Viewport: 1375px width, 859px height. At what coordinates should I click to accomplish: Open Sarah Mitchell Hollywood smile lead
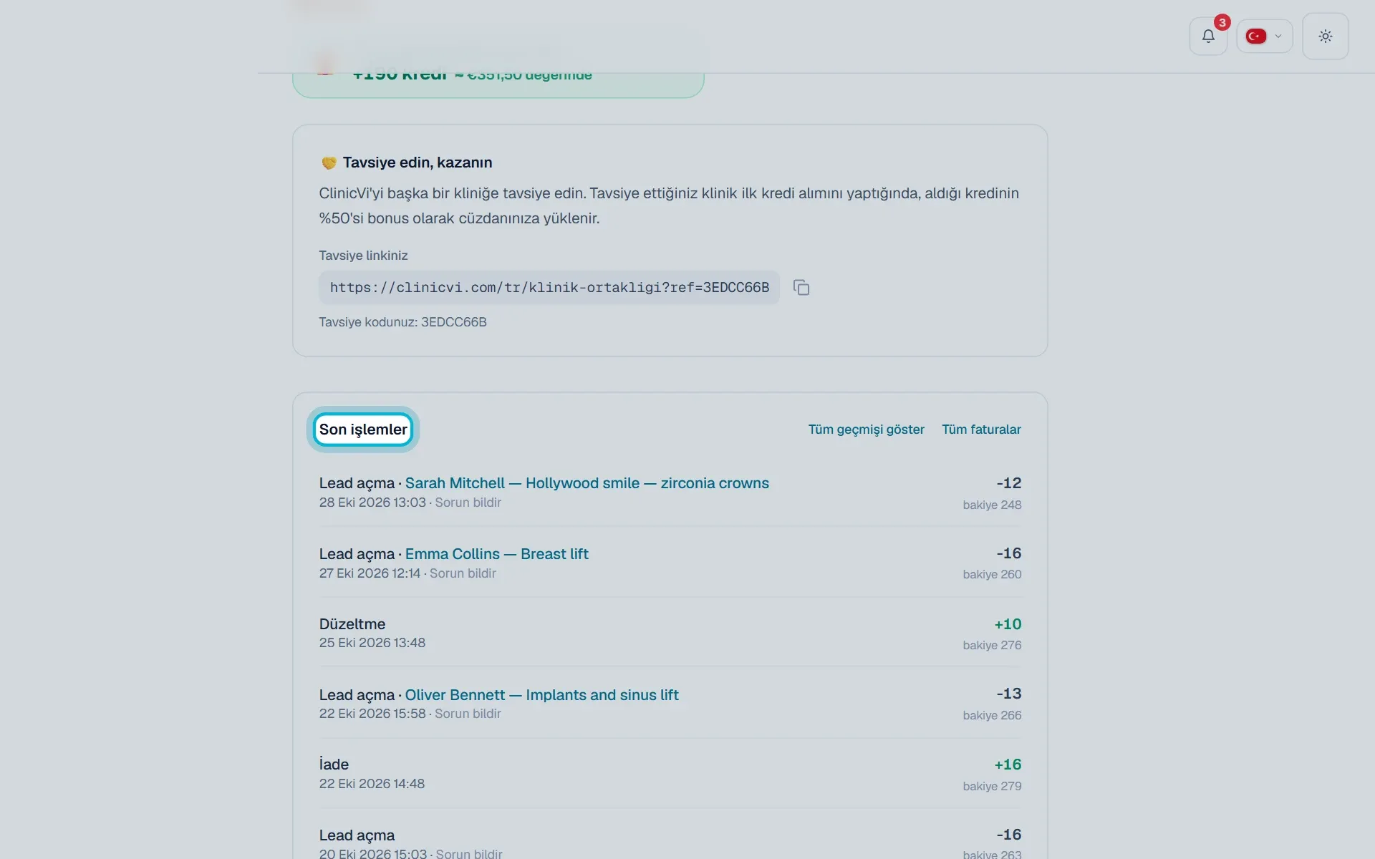point(587,483)
